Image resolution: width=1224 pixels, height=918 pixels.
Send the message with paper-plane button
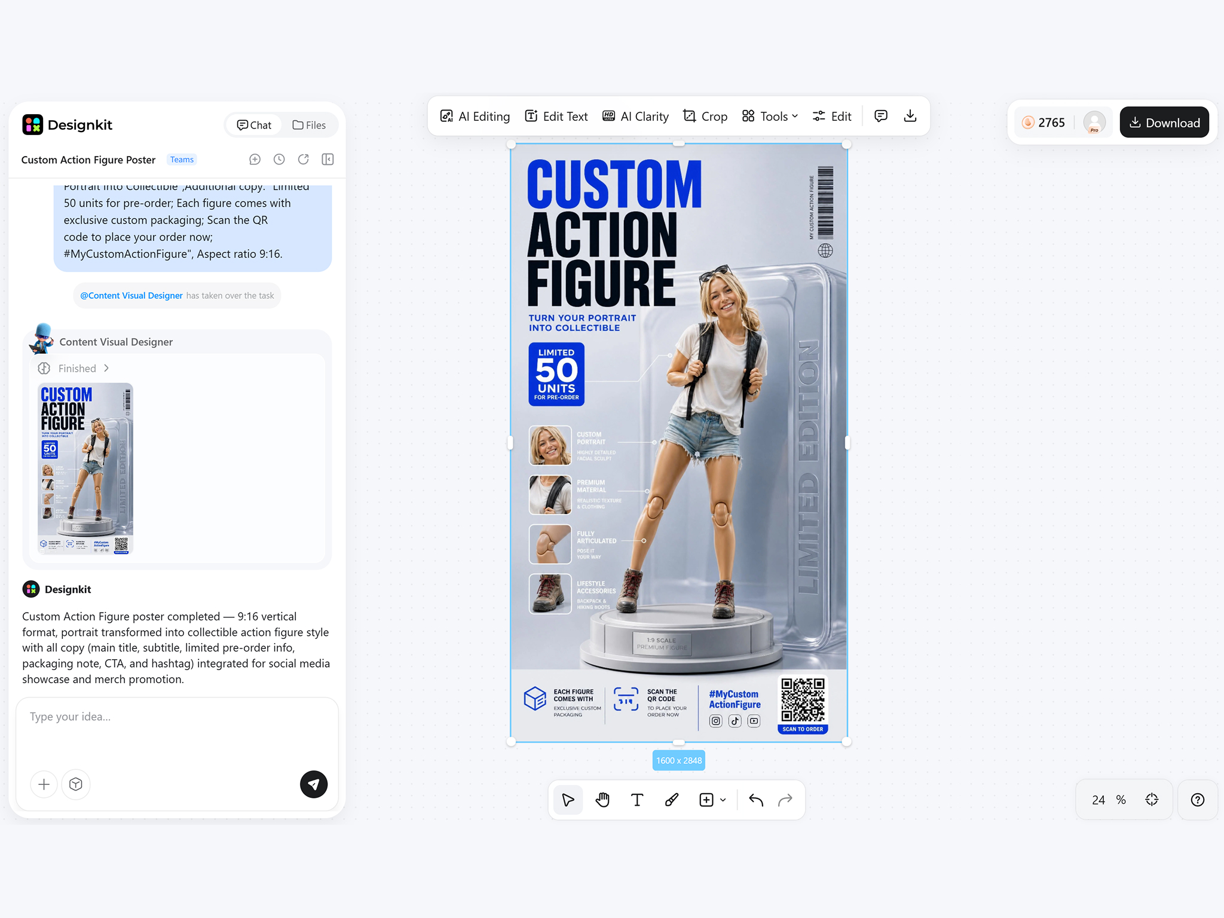pos(314,784)
